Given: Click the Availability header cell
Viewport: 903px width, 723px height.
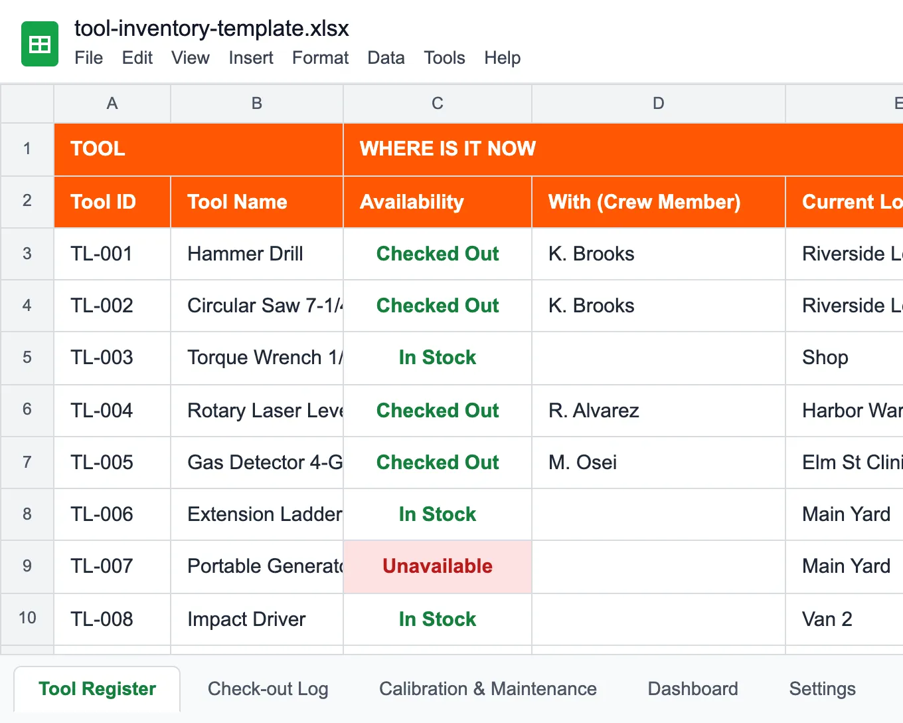Looking at the screenshot, I should tap(438, 202).
